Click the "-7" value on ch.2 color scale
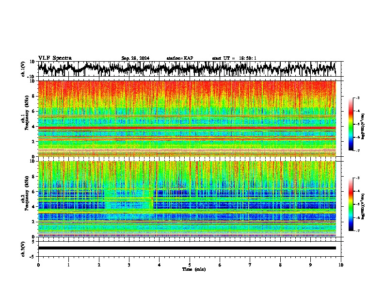Viewport: 384px width, 297px height. [x=358, y=231]
